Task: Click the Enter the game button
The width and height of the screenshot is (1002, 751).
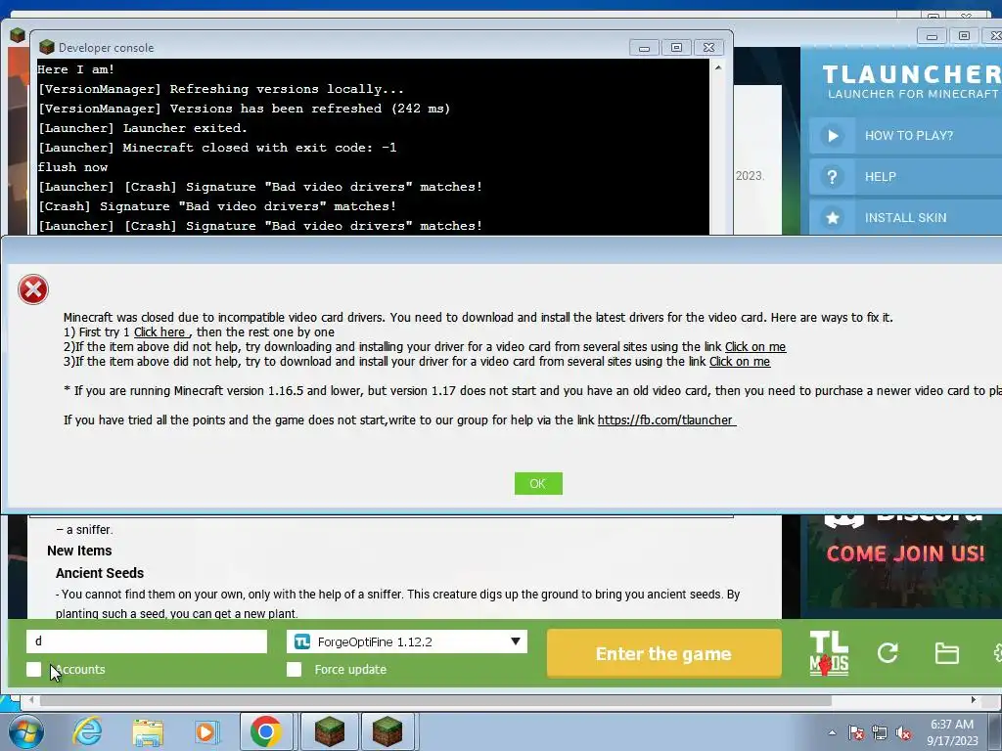Action: pyautogui.click(x=664, y=653)
